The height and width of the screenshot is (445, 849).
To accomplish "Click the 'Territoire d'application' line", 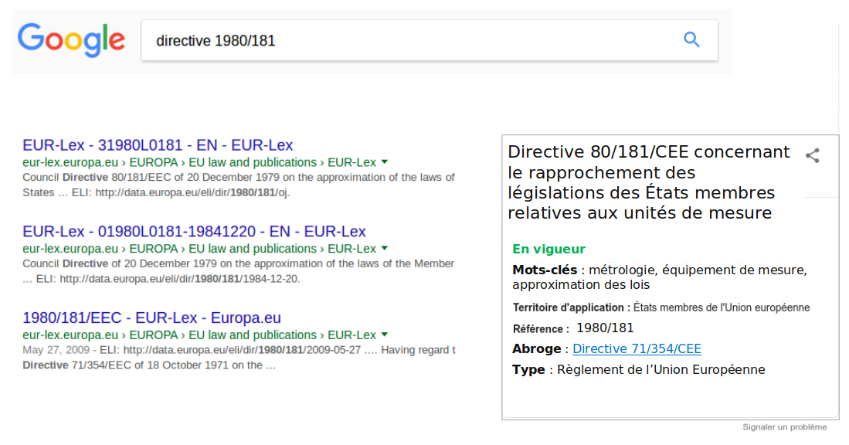I will (x=661, y=307).
